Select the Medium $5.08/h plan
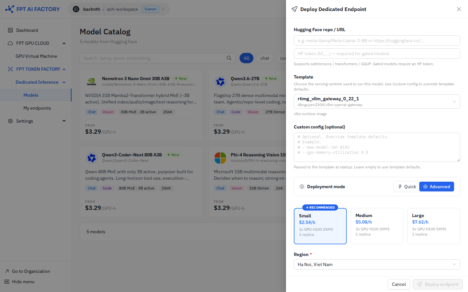The height and width of the screenshot is (292, 468). (x=377, y=226)
